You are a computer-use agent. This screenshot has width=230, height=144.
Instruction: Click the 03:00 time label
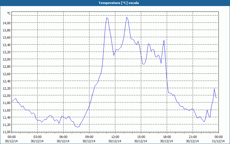pos(37,137)
